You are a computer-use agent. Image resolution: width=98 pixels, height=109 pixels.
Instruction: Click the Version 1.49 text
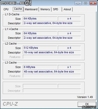click(x=85, y=97)
